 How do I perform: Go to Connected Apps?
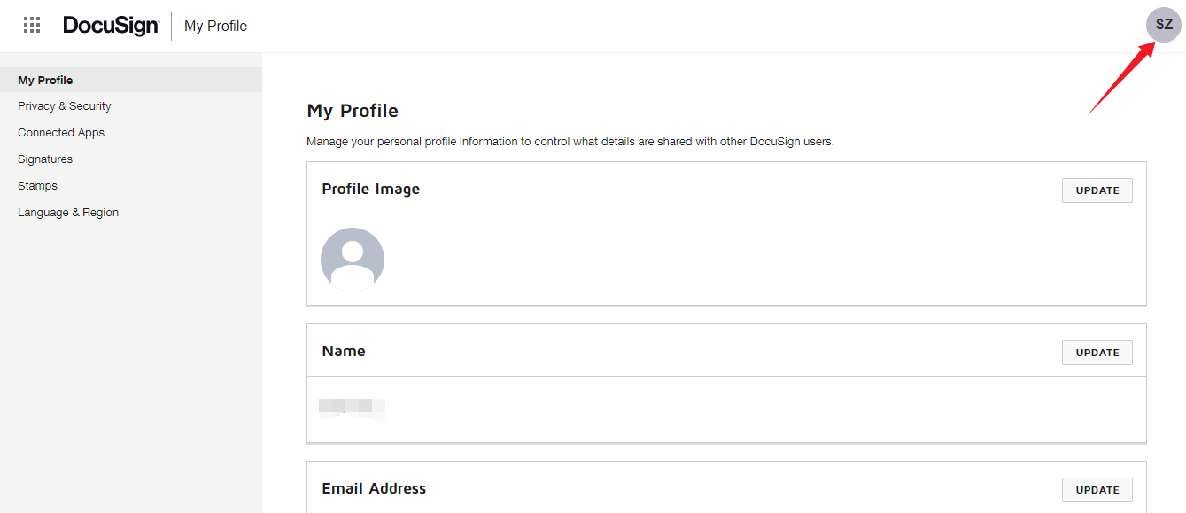point(61,133)
